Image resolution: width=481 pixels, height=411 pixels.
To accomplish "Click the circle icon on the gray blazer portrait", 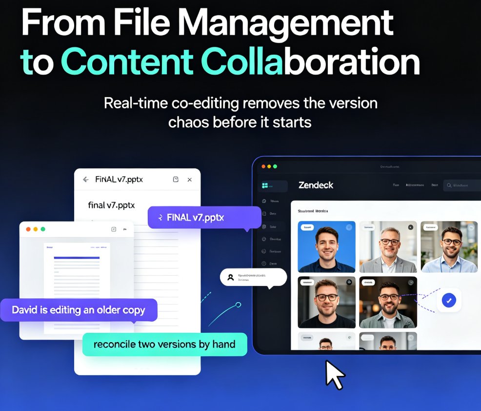I will pos(410,227).
